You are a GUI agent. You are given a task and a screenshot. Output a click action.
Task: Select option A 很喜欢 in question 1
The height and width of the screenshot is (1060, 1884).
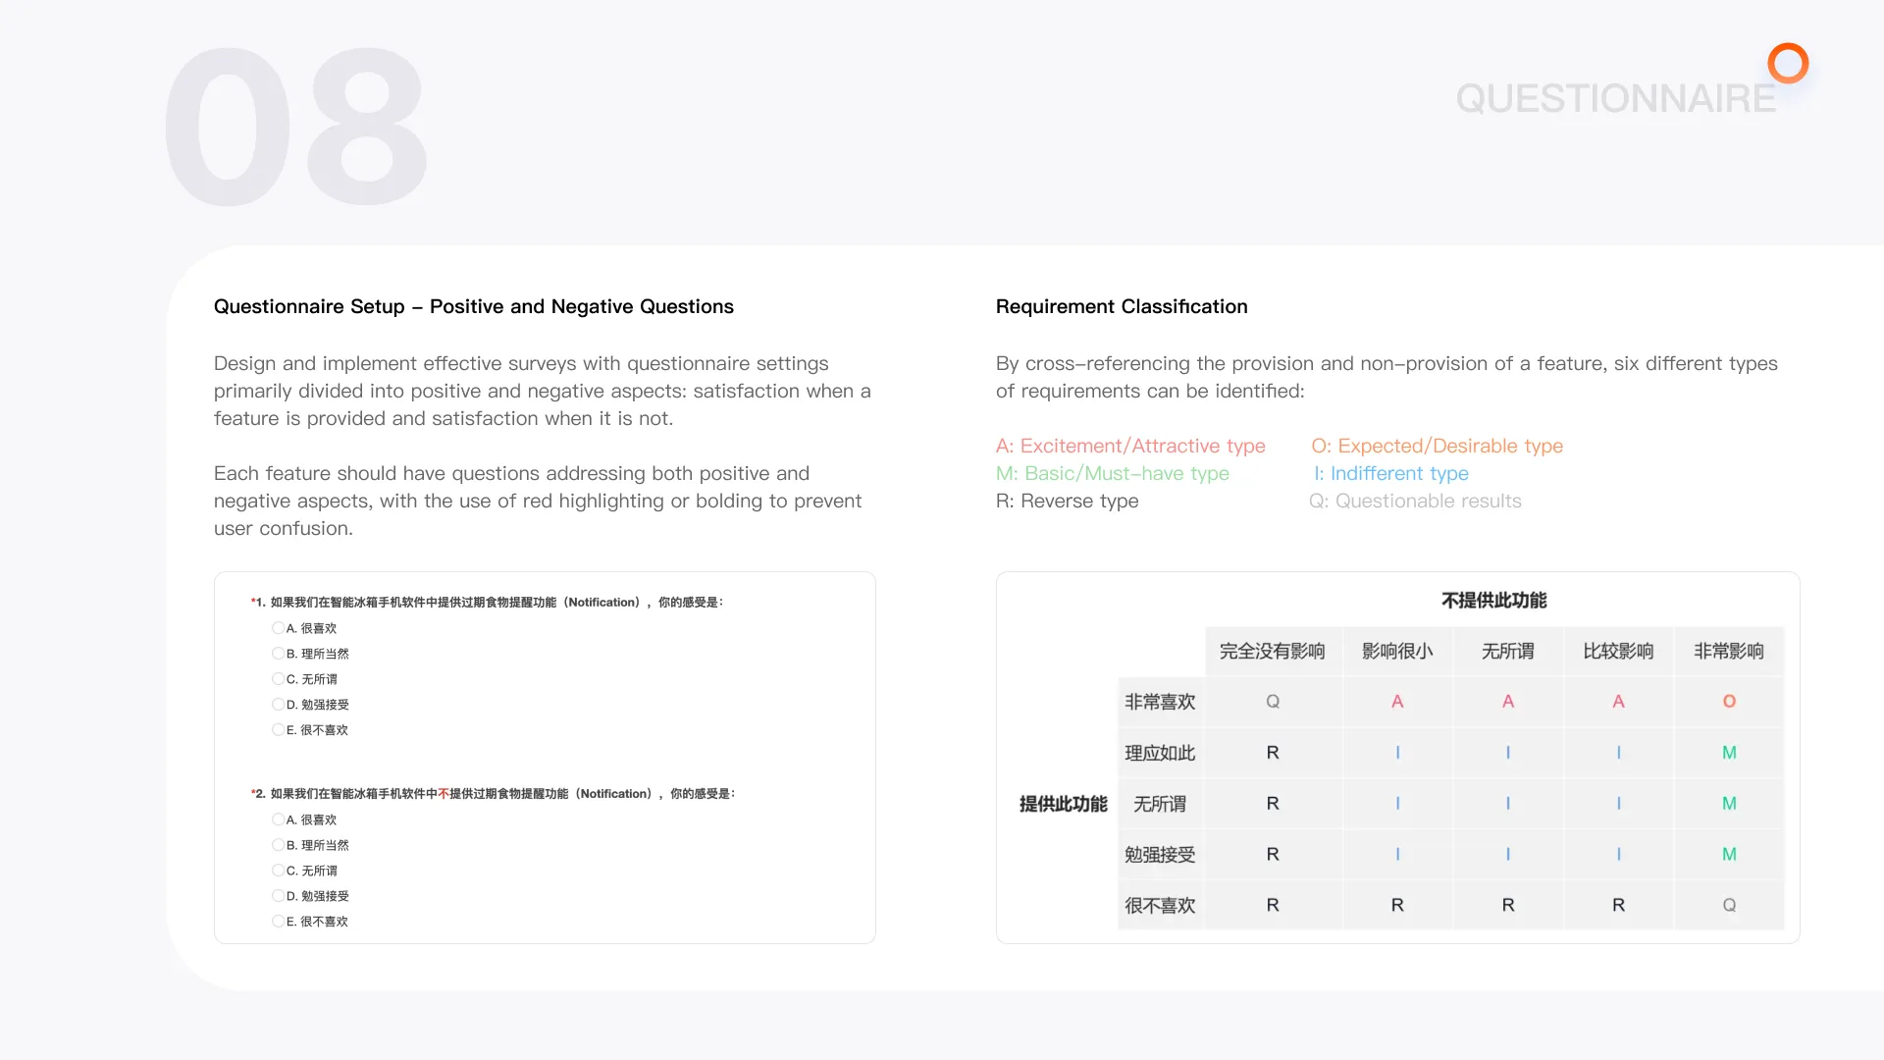[278, 628]
